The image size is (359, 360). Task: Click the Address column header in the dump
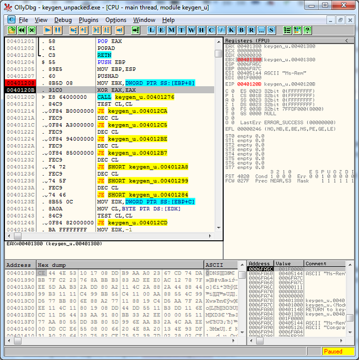(x=20, y=265)
